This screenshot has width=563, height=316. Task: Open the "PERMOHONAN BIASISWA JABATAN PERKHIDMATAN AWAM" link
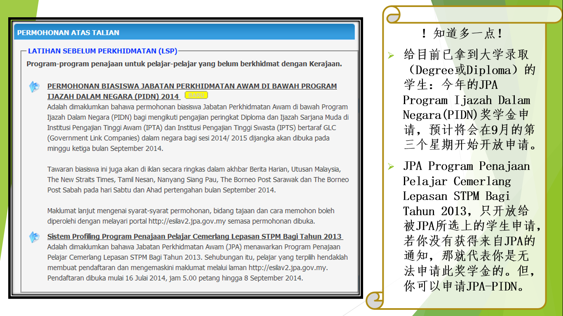192,91
